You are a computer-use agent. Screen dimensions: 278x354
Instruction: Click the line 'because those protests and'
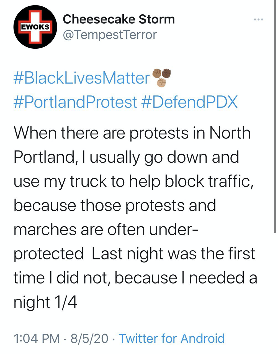(115, 205)
